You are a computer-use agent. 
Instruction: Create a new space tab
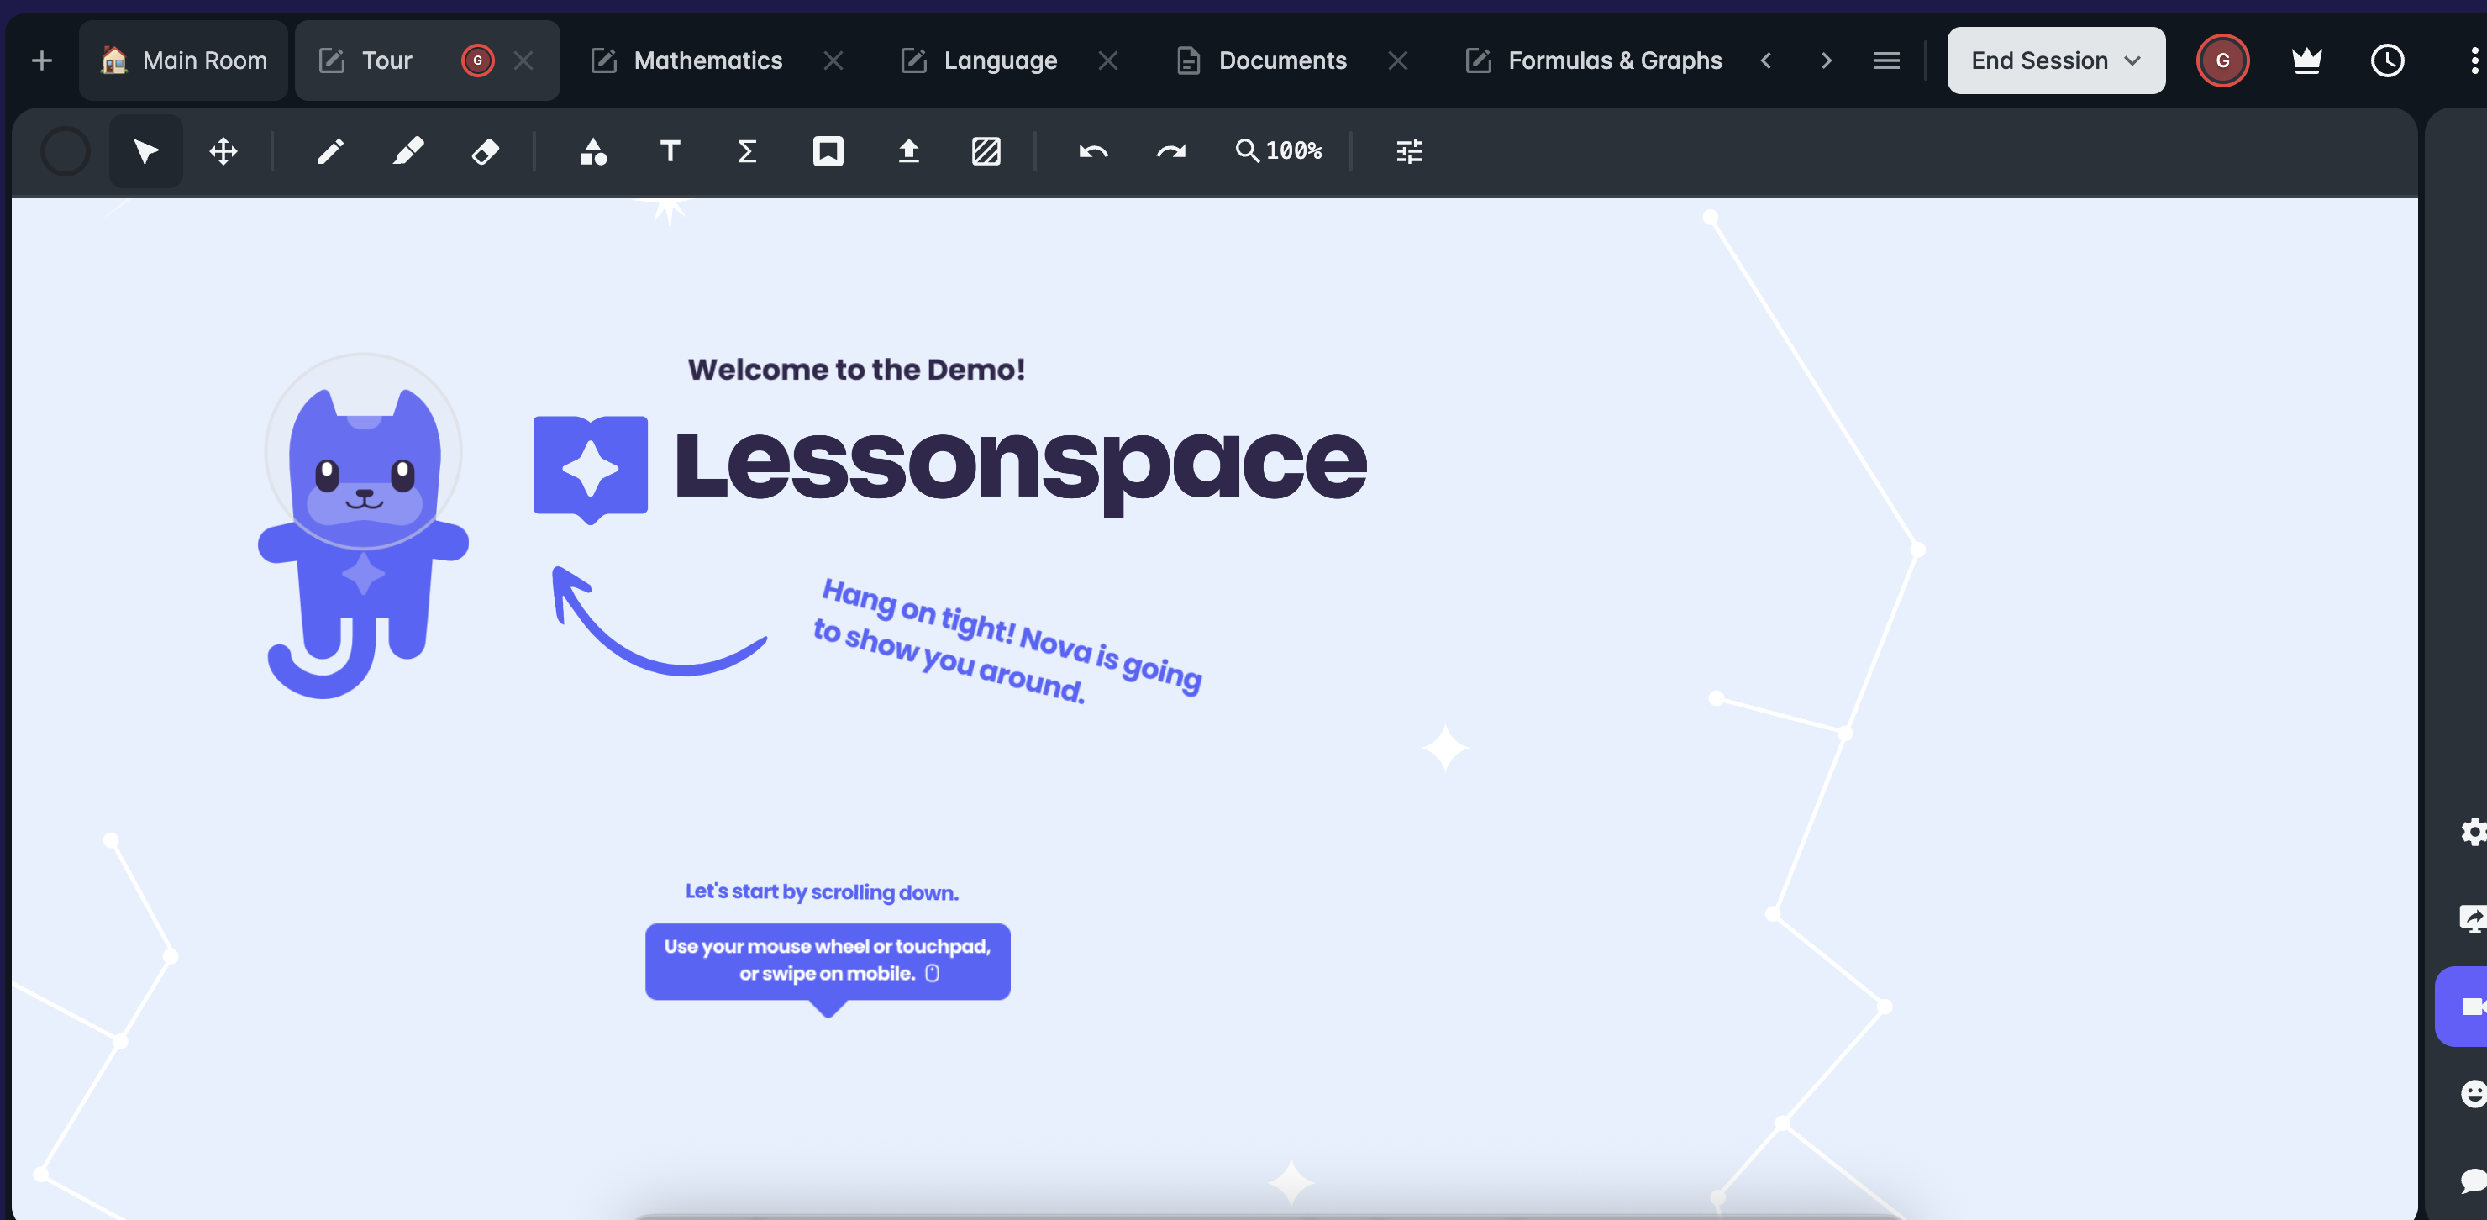[41, 60]
